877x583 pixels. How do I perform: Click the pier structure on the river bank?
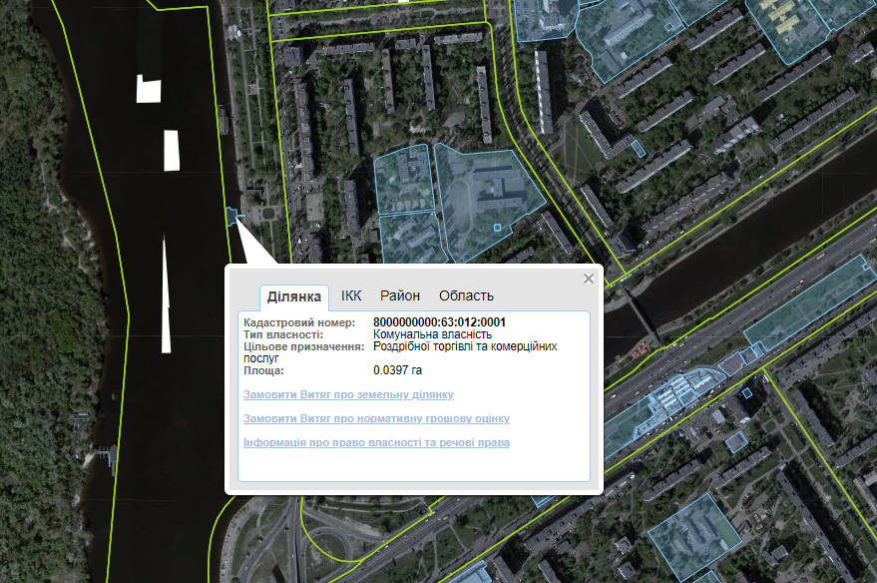click(x=107, y=457)
